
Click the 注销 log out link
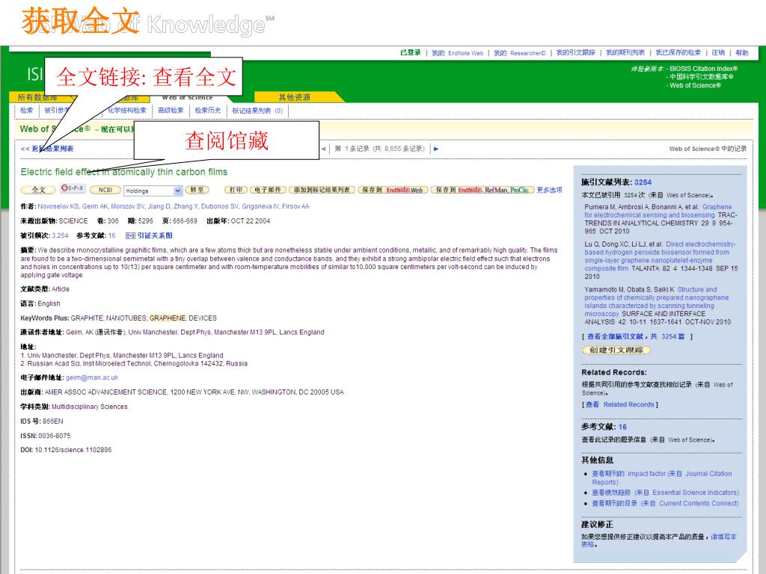click(x=718, y=53)
